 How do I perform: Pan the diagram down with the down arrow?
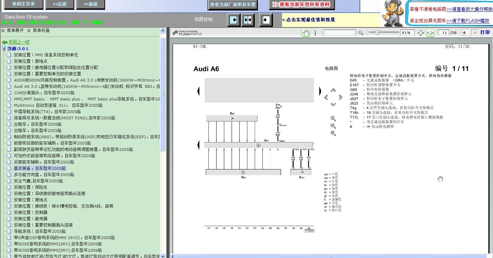(333, 104)
